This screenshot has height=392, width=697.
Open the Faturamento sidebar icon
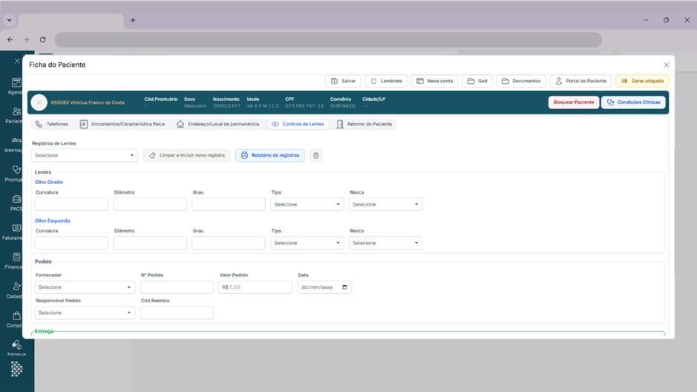point(16,229)
